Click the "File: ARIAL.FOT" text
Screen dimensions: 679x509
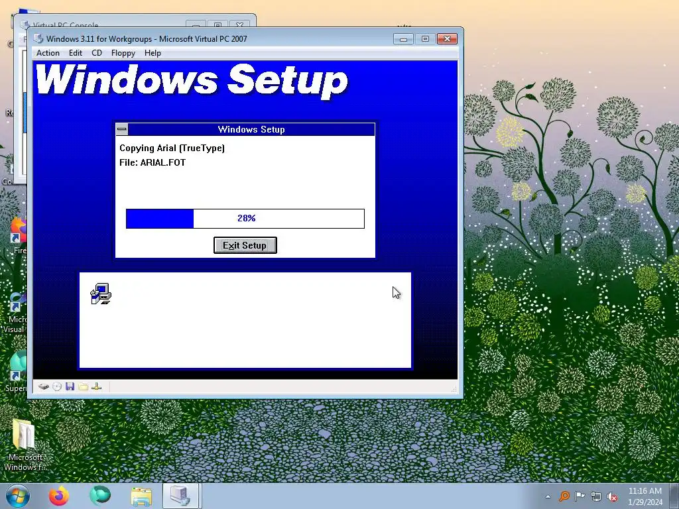point(153,163)
